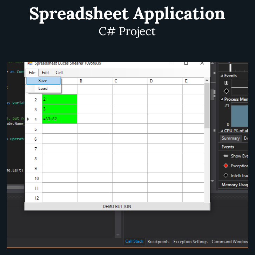Screen dimensions: 255x255
Task: Click the Show Events glasses icon
Action: coord(226,156)
